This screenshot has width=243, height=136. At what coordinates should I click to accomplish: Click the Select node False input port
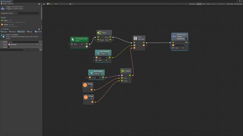pyautogui.click(x=122, y=80)
